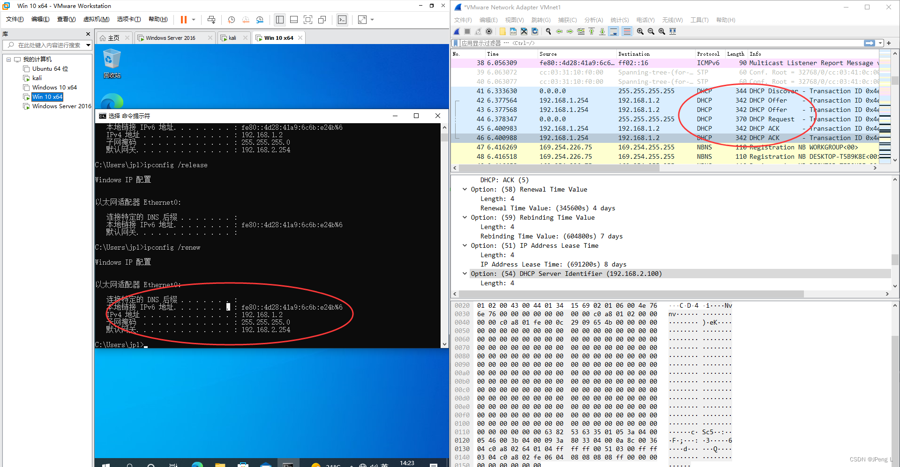900x467 pixels.
Task: Go back to previous packet in history
Action: tap(559, 31)
